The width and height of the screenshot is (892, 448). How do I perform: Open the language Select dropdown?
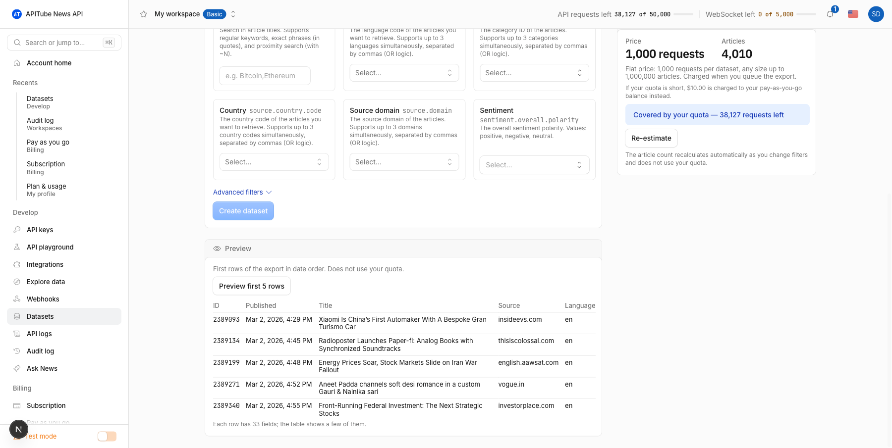[x=404, y=73]
